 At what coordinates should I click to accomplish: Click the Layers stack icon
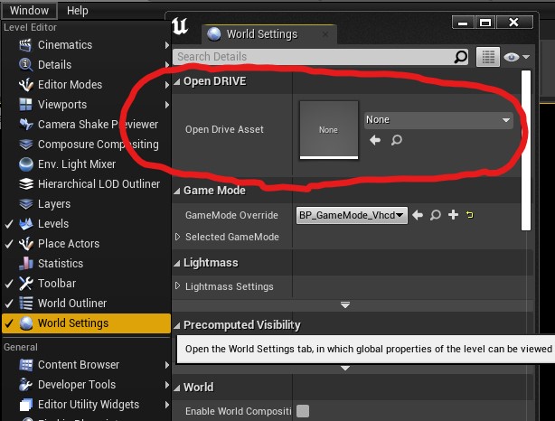(26, 204)
